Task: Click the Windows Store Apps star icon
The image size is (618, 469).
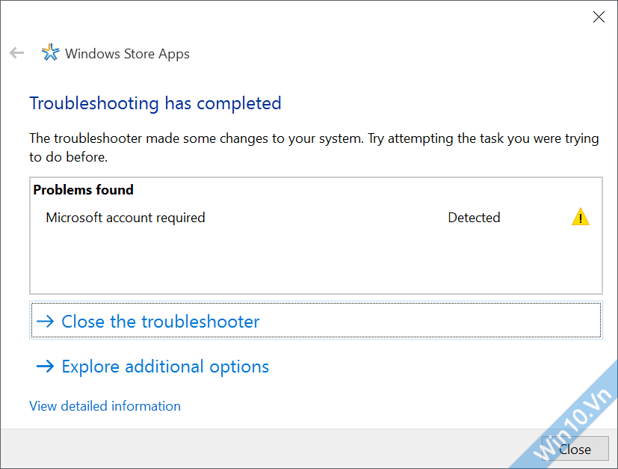Action: pyautogui.click(x=51, y=52)
